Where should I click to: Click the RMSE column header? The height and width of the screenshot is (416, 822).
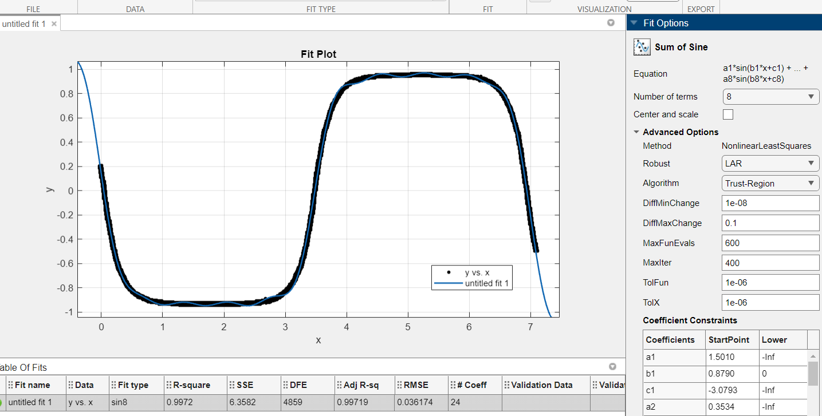pos(416,385)
